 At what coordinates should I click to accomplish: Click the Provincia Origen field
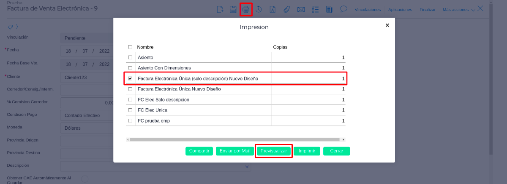87,141
